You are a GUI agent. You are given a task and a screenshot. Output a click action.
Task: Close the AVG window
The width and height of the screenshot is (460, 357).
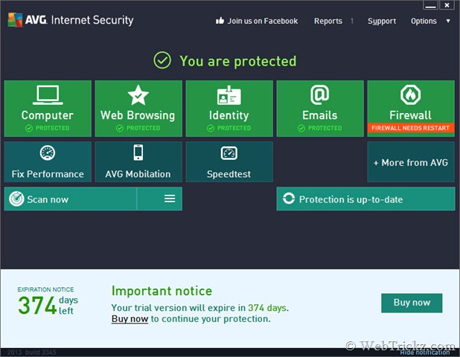pos(447,5)
